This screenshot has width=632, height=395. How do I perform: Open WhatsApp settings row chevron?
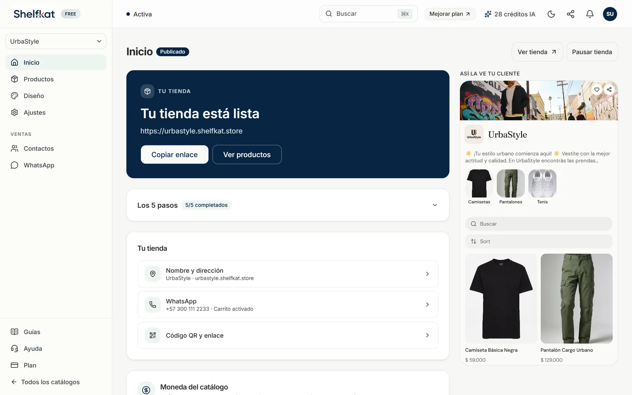[427, 305]
